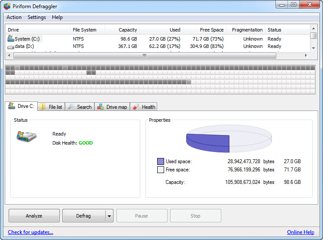Click the Free space color swatch
The height and width of the screenshot is (240, 323).
161,170
